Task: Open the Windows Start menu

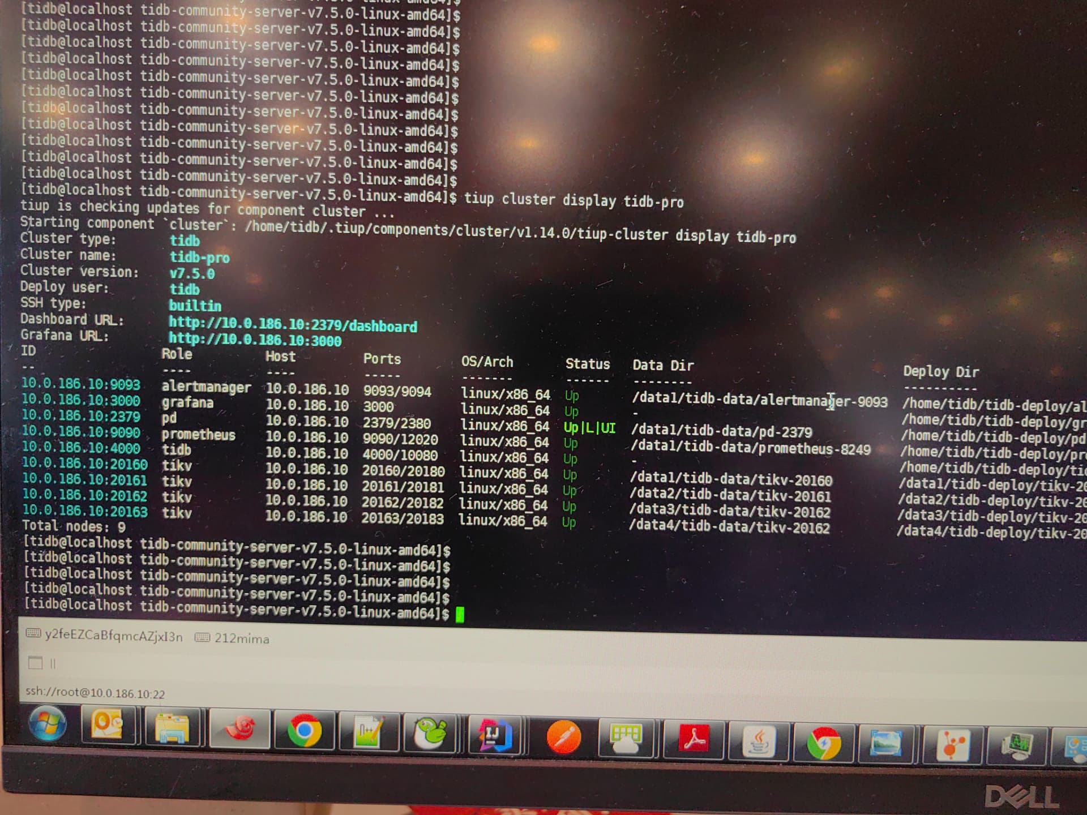Action: tap(48, 724)
